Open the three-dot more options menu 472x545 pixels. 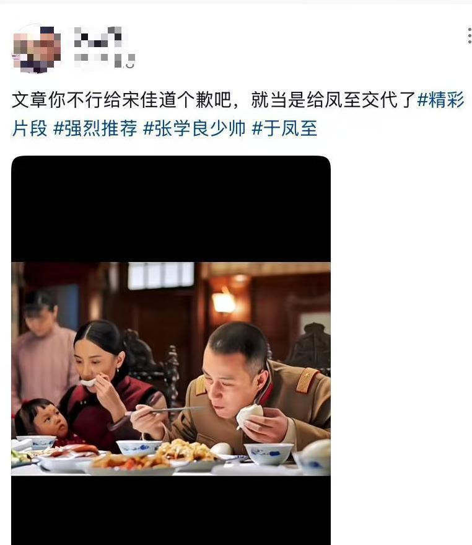tap(470, 35)
